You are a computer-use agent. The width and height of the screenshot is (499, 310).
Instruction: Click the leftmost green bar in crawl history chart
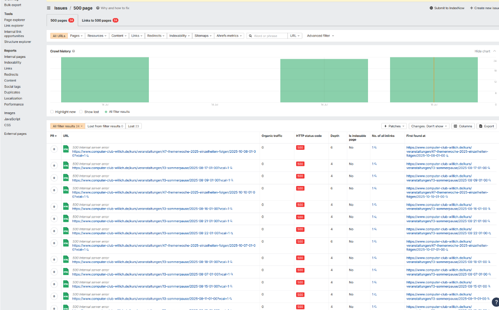coord(105,80)
